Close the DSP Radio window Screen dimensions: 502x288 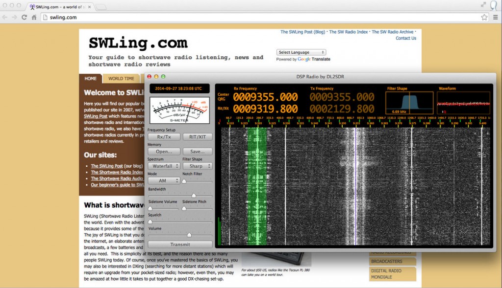click(149, 77)
